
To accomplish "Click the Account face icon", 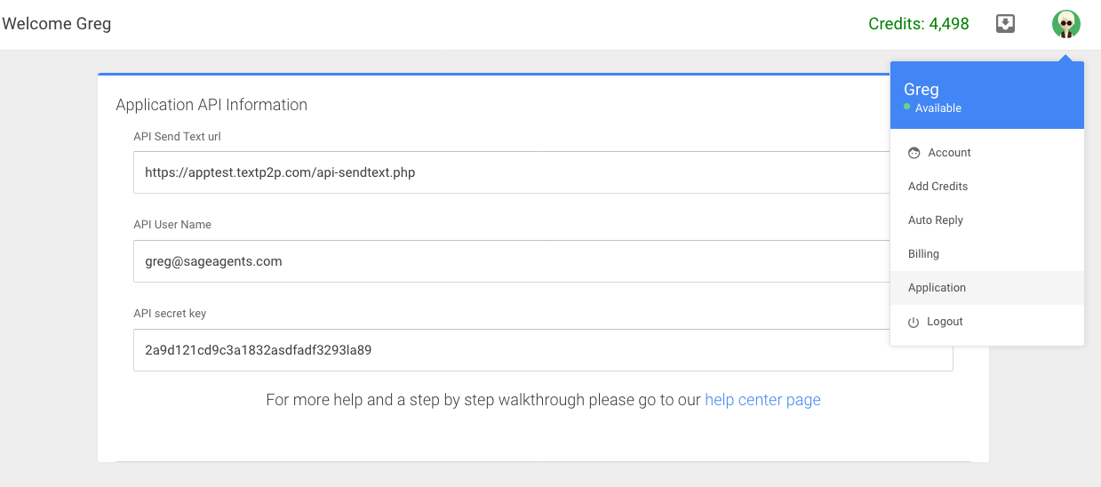I will 914,153.
